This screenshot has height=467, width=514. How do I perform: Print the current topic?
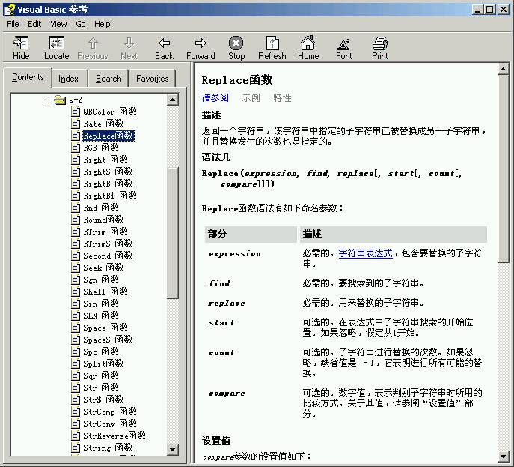point(379,48)
